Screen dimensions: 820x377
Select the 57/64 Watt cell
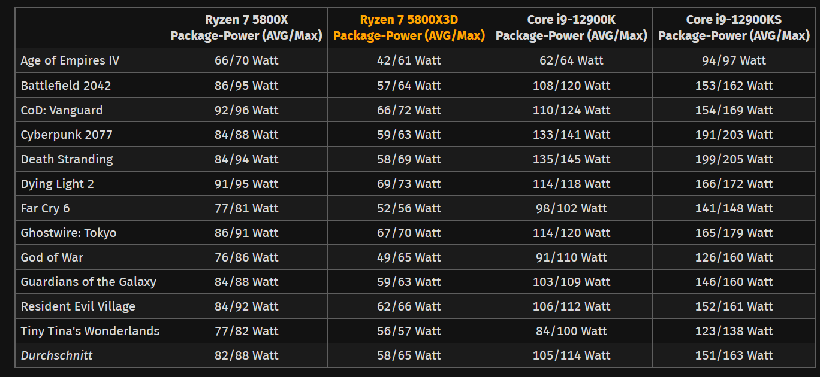point(409,86)
